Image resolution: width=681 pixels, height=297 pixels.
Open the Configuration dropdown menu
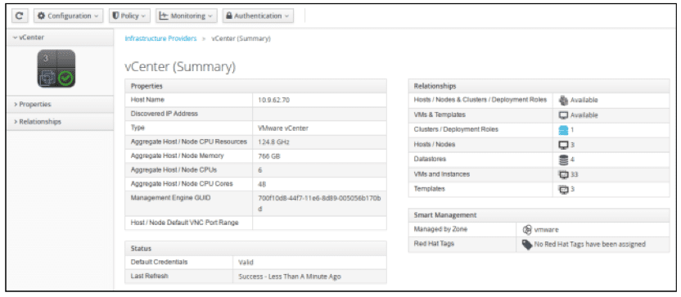pos(68,16)
